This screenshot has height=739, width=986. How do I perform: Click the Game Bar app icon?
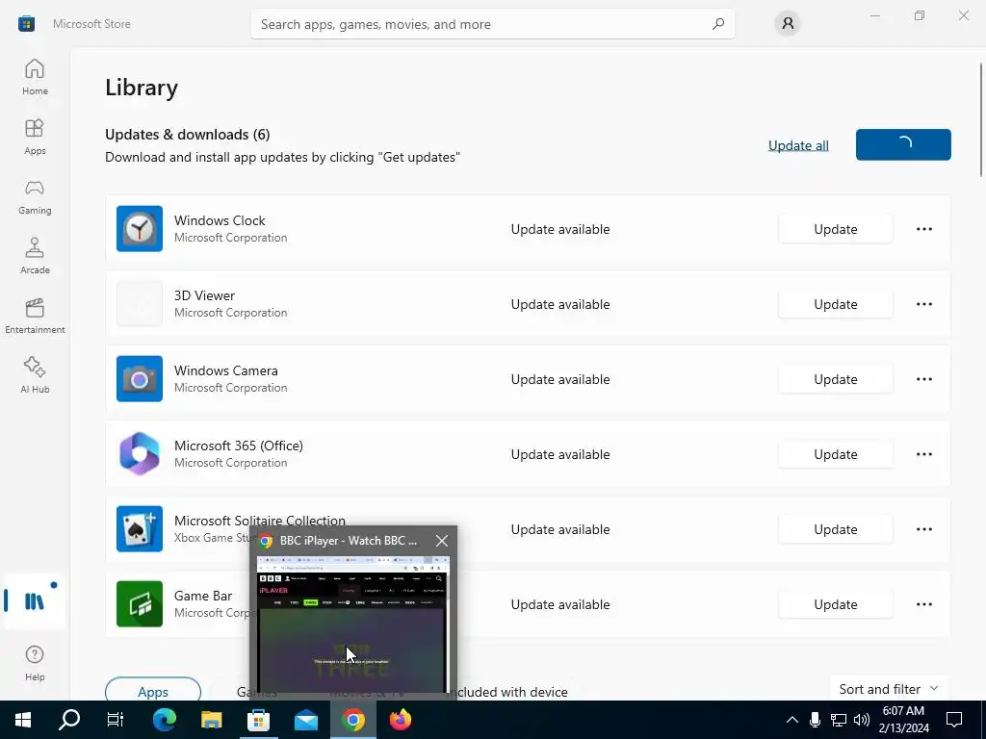(140, 604)
